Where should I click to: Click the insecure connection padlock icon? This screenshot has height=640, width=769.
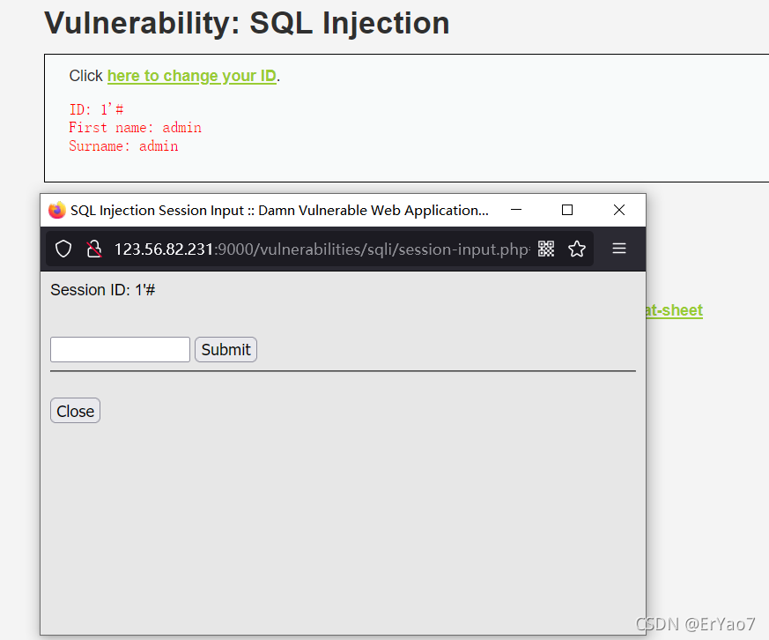(93, 249)
